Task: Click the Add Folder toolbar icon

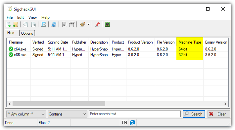Action: pyautogui.click(x=16, y=24)
